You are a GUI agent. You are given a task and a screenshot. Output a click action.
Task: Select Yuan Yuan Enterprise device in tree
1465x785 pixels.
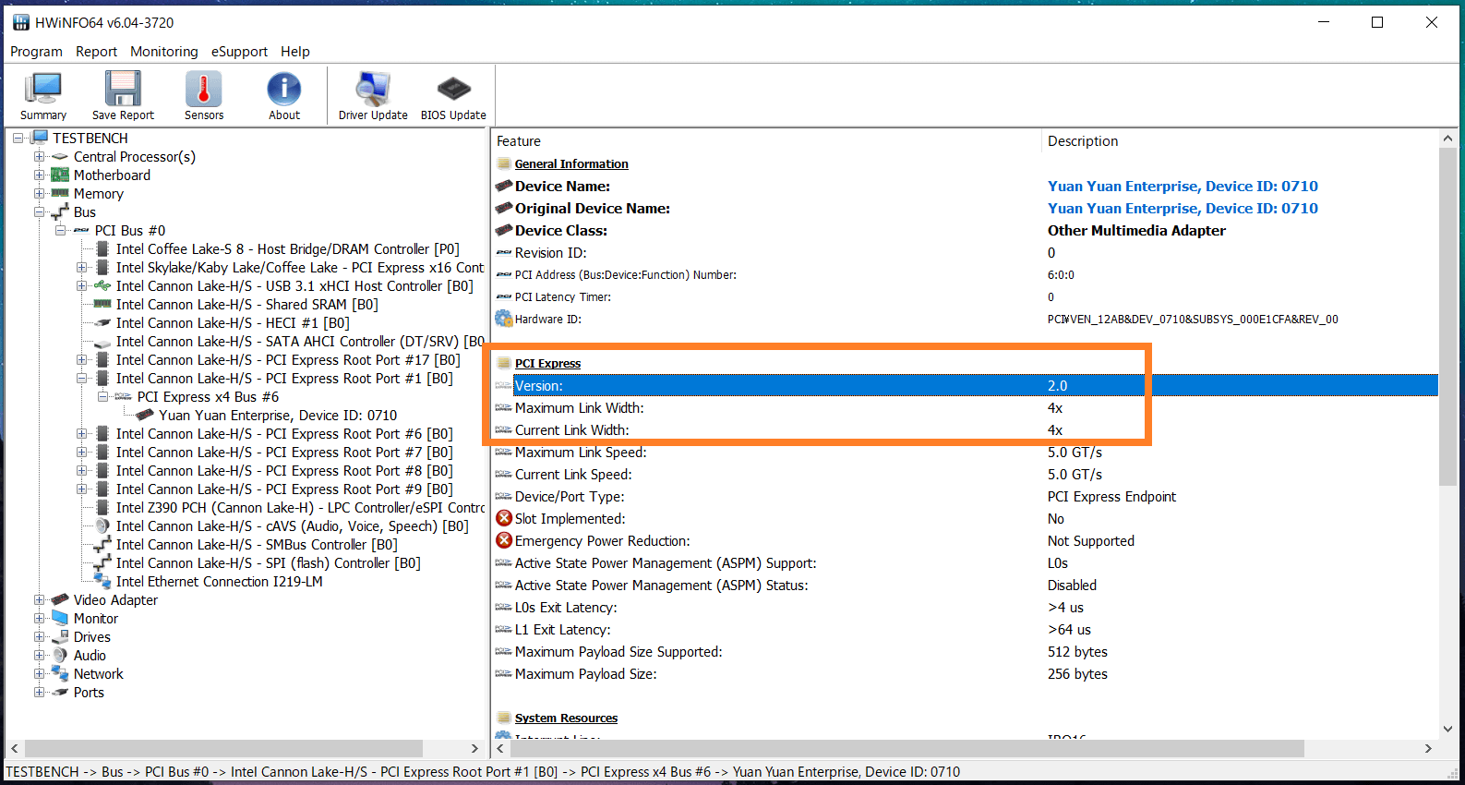[x=278, y=415]
